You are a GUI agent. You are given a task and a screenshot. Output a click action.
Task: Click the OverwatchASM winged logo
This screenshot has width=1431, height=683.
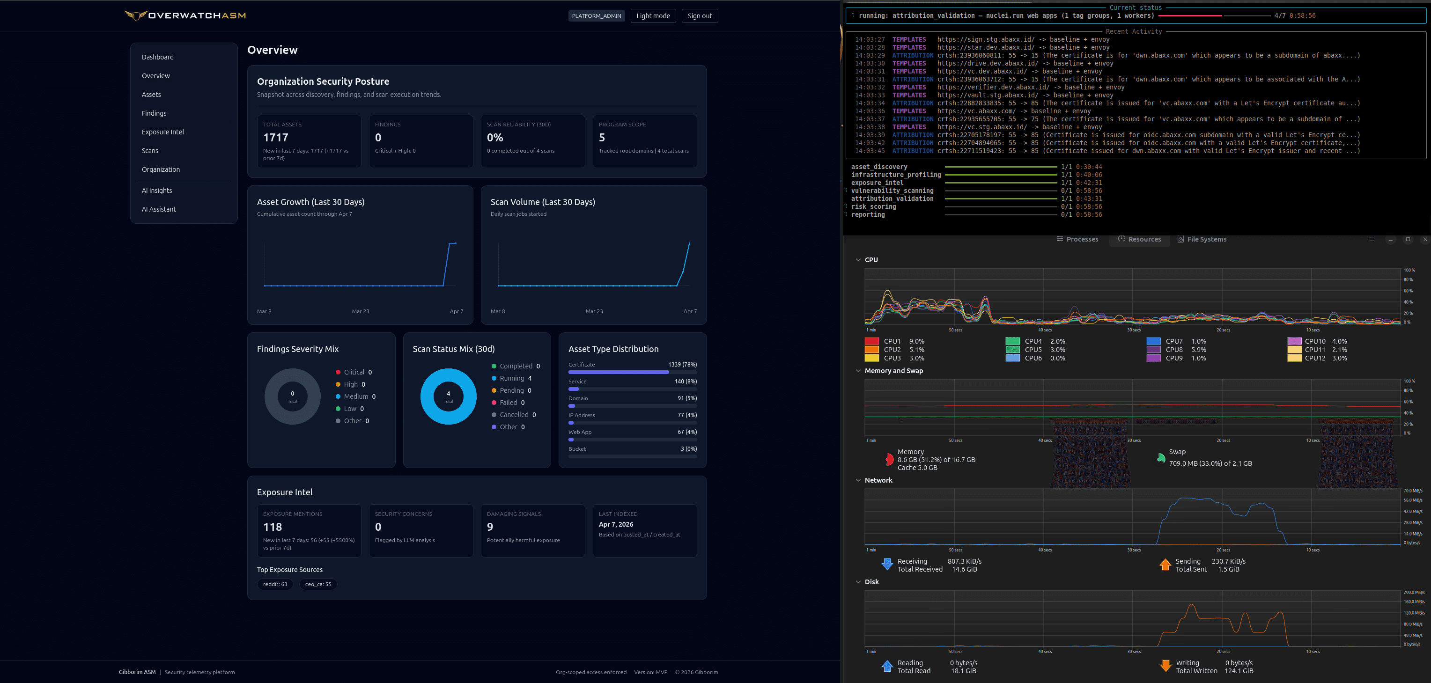(135, 15)
